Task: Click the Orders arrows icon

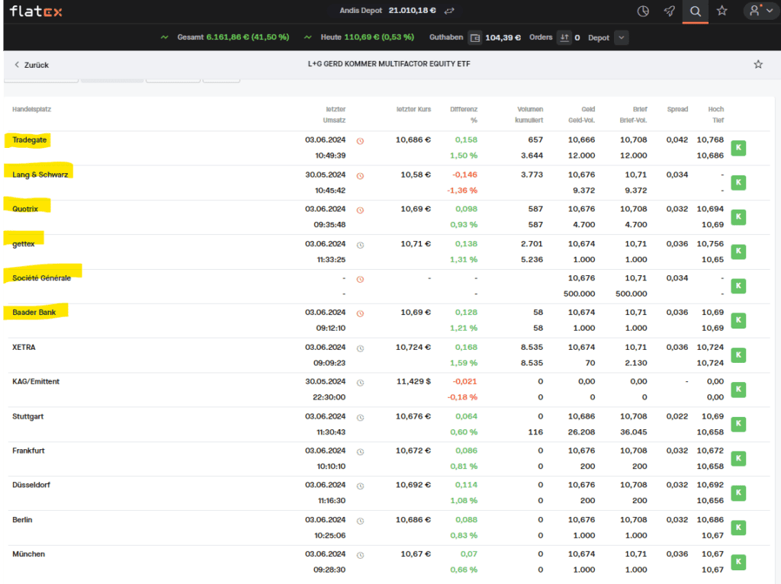Action: [564, 37]
